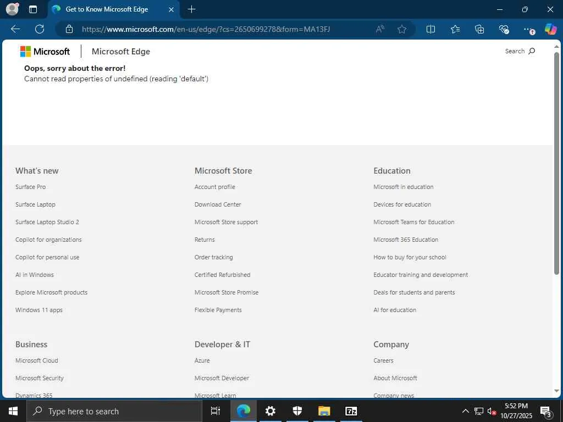Open the Microsoft Developer link
This screenshot has width=563, height=422.
(222, 378)
